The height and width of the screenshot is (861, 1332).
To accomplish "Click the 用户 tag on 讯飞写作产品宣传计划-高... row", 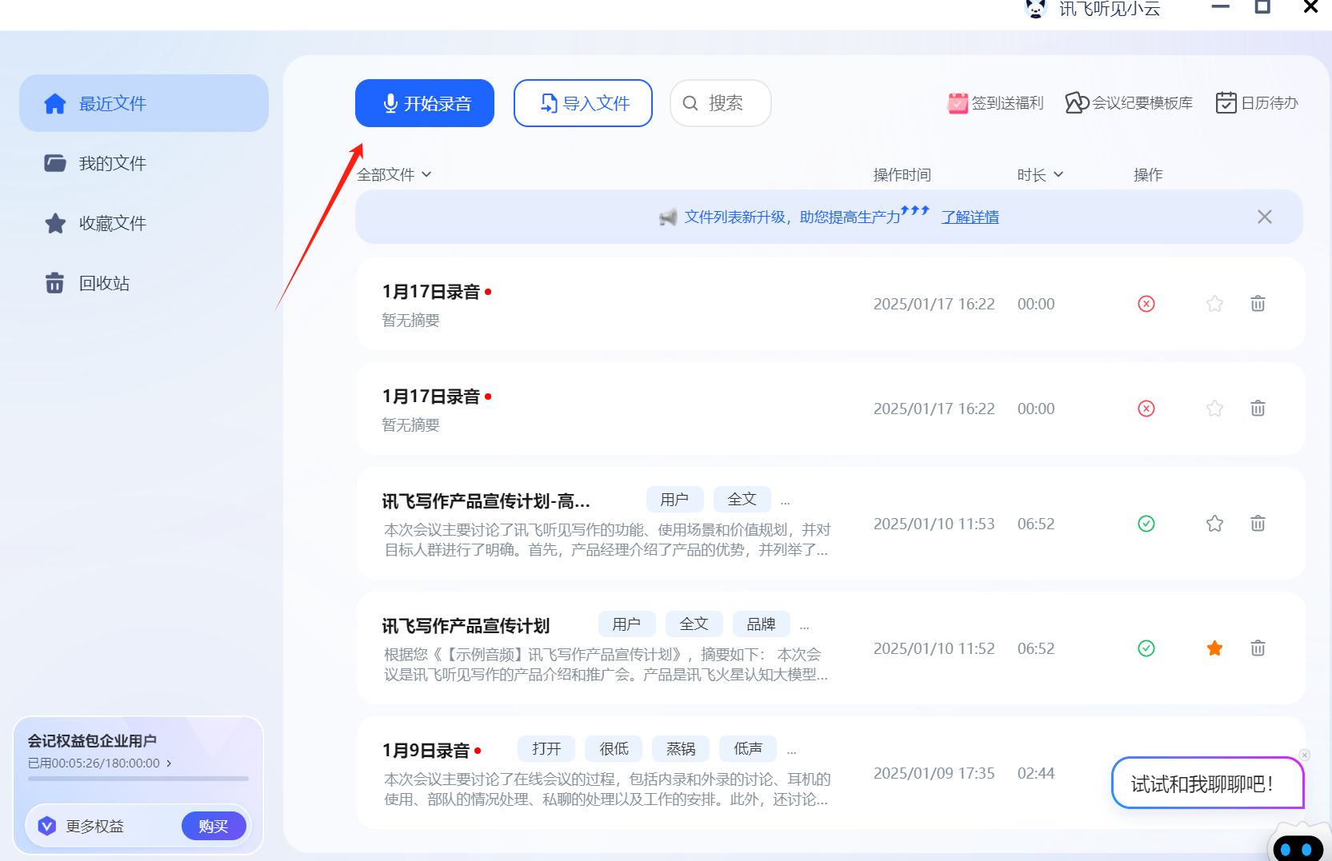I will point(674,500).
